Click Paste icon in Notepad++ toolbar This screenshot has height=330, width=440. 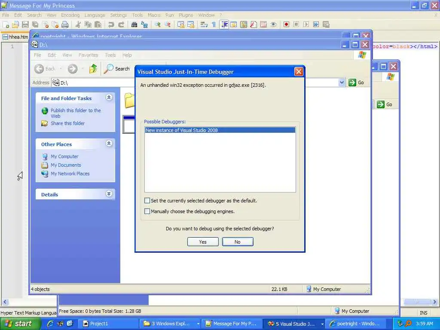click(98, 24)
